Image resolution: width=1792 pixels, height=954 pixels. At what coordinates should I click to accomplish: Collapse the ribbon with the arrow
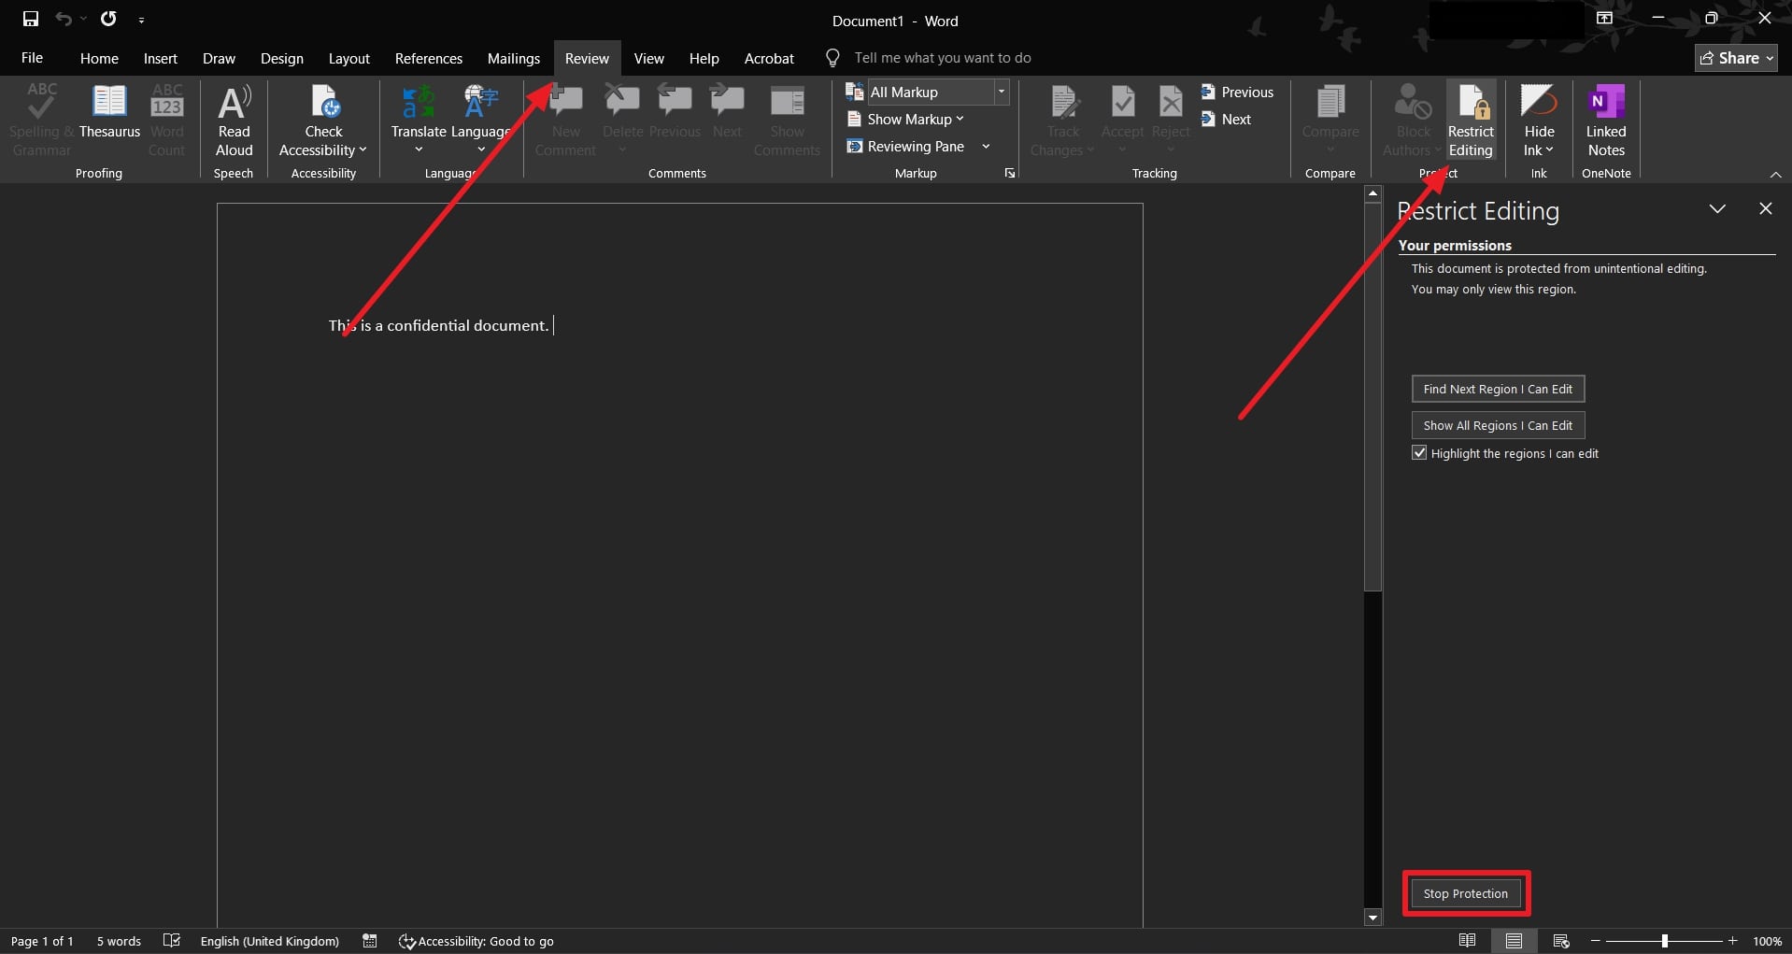[1775, 175]
